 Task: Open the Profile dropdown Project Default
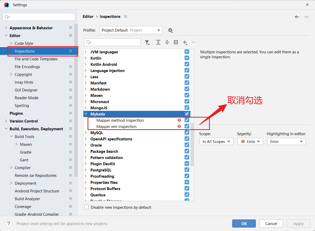(x=131, y=30)
